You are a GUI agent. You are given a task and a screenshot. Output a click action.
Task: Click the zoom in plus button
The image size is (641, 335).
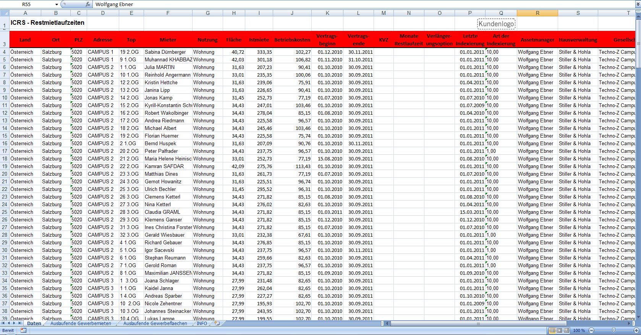(636, 330)
